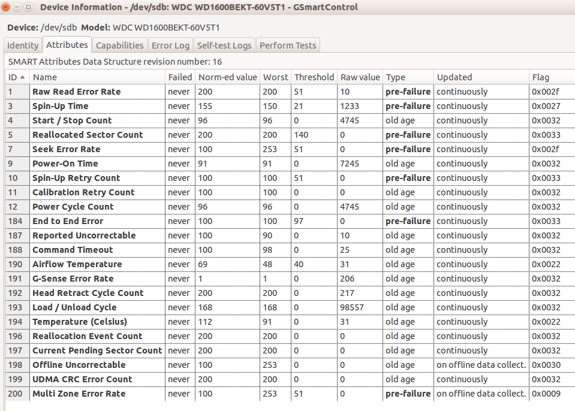The width and height of the screenshot is (575, 411).
Task: Select the Offline Uncorrectable row
Action: [x=290, y=365]
